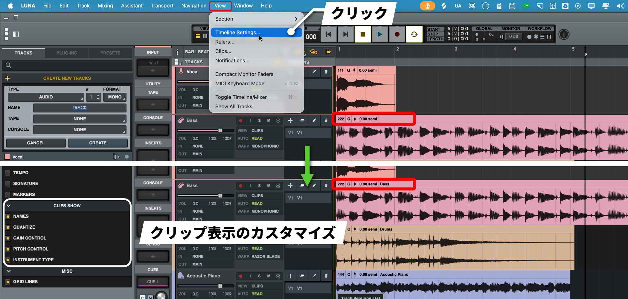Screen dimensions: 628x299
Task: Disable the GRID LINES checkbox
Action: tap(8, 282)
